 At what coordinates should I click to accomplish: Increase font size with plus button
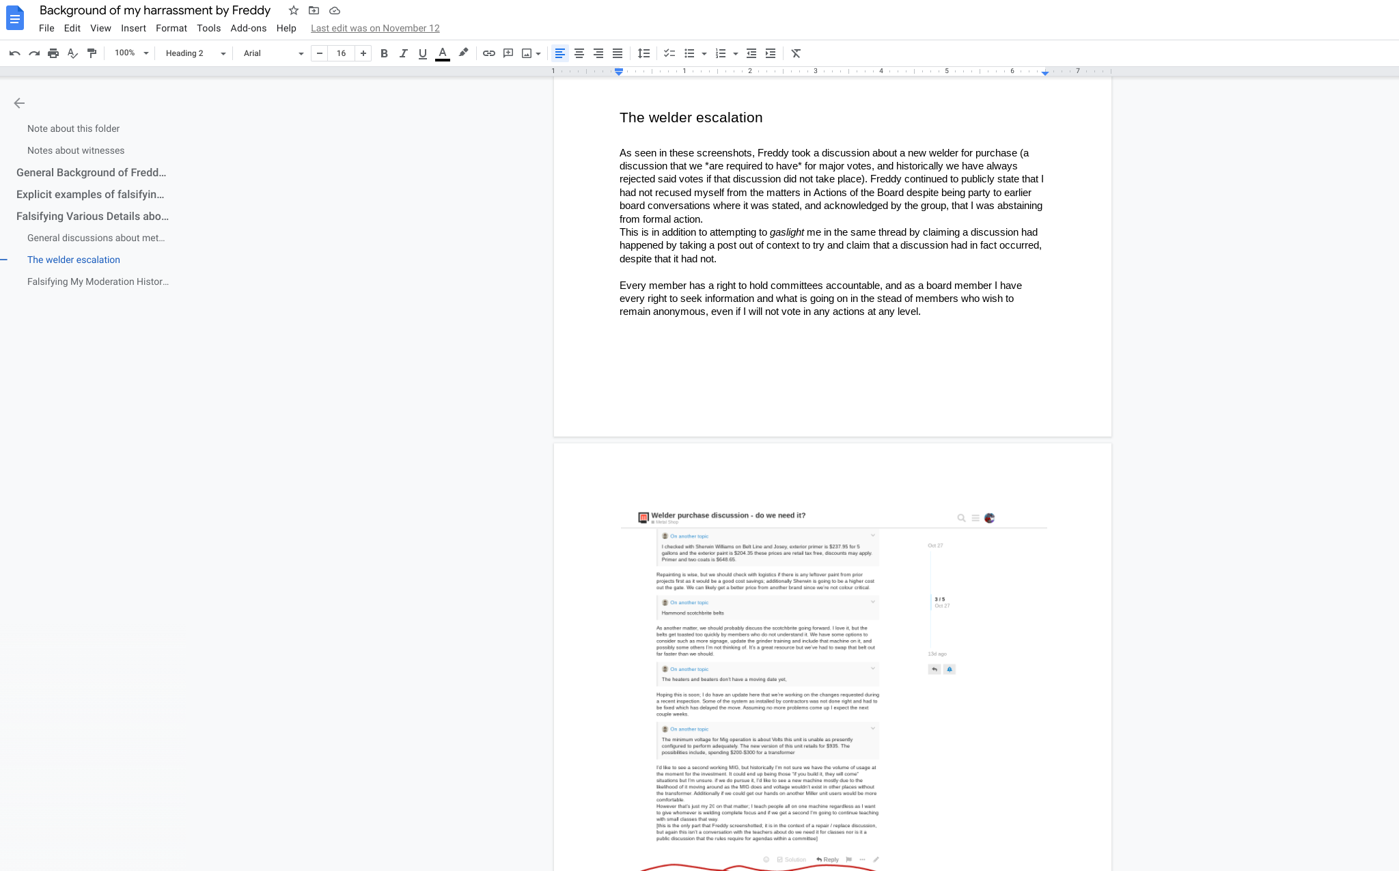click(363, 53)
